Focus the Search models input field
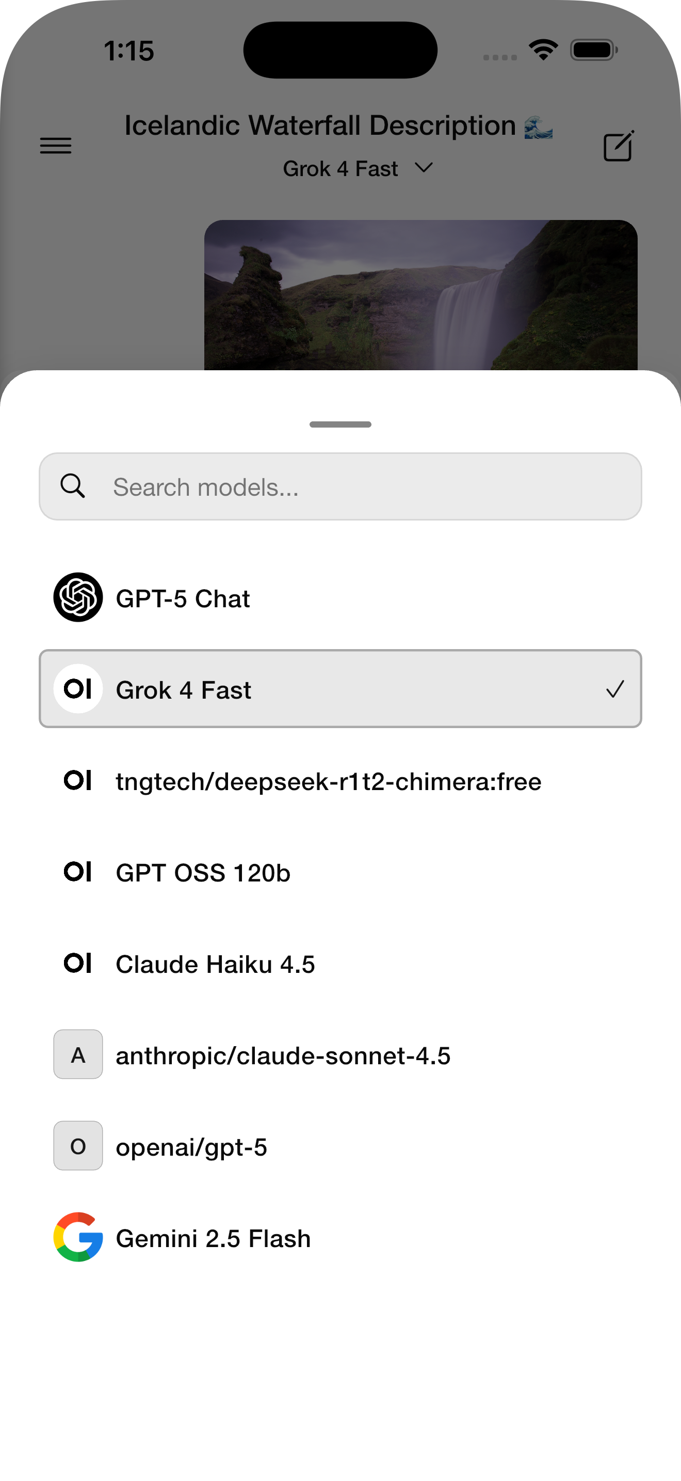 [x=367, y=487]
